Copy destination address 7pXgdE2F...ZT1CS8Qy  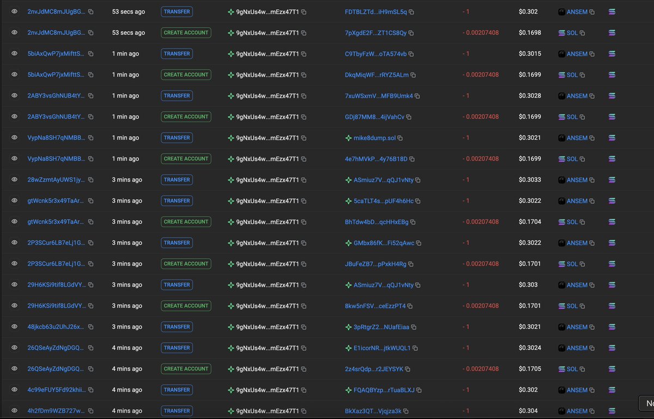(x=411, y=33)
